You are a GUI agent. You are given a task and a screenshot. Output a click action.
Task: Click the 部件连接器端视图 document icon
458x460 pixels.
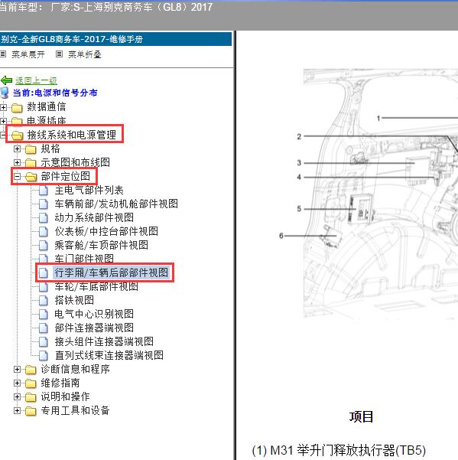pos(44,328)
